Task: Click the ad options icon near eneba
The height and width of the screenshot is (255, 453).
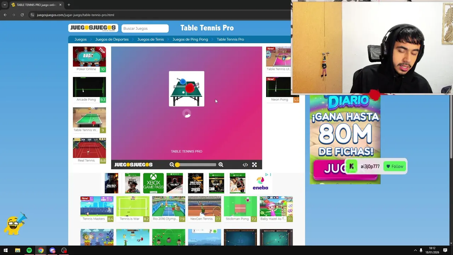Action: (x=270, y=175)
